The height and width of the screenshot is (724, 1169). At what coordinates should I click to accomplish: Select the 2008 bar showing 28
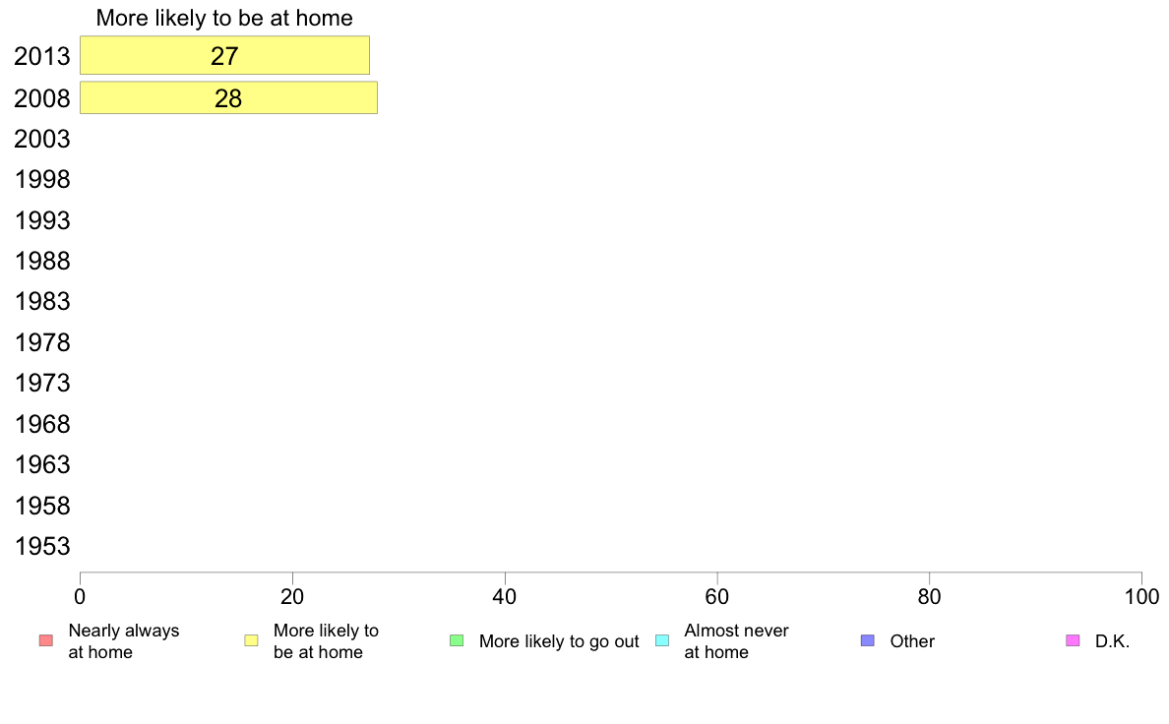(x=228, y=97)
